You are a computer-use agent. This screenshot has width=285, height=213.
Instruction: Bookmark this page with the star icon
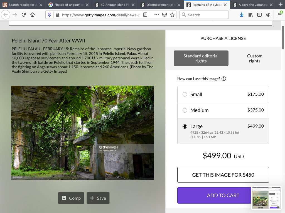pos(172,15)
